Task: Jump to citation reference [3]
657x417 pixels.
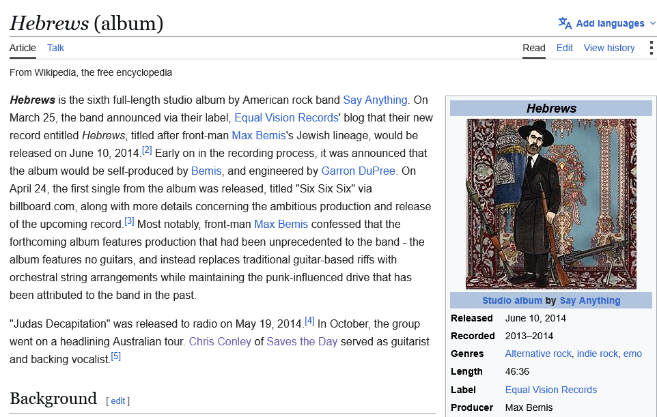Action: point(129,221)
